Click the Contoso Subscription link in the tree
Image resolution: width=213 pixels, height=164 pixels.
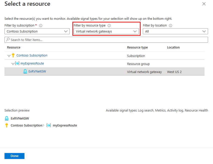(x=32, y=55)
